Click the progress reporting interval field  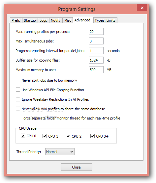click(x=96, y=51)
